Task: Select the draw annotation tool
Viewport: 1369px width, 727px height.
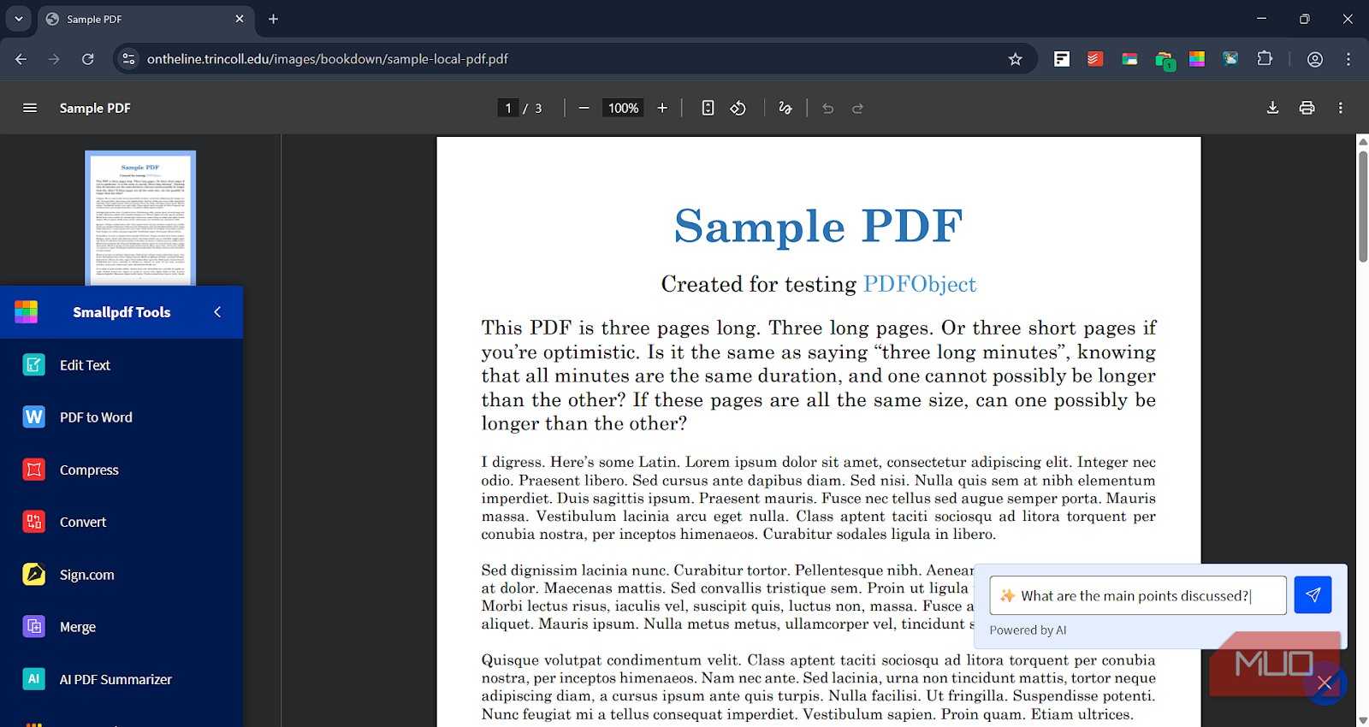Action: (785, 108)
